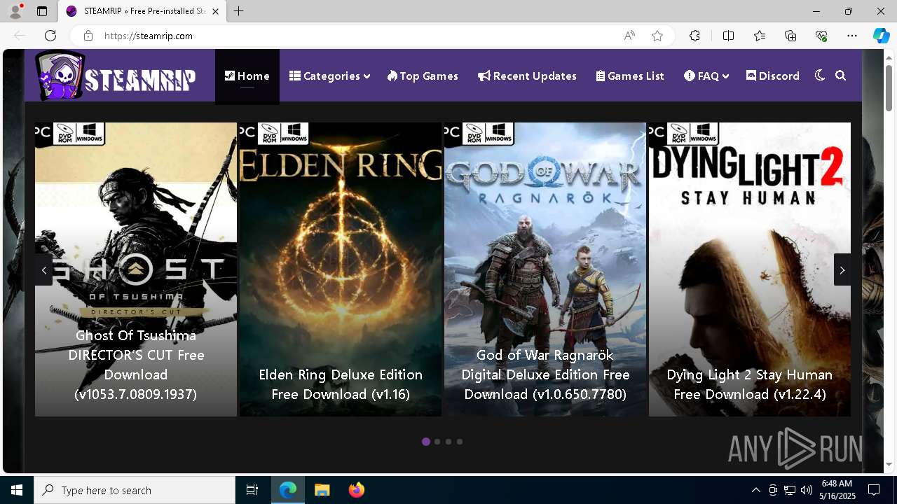Open the Games List page
The image size is (897, 504).
630,76
